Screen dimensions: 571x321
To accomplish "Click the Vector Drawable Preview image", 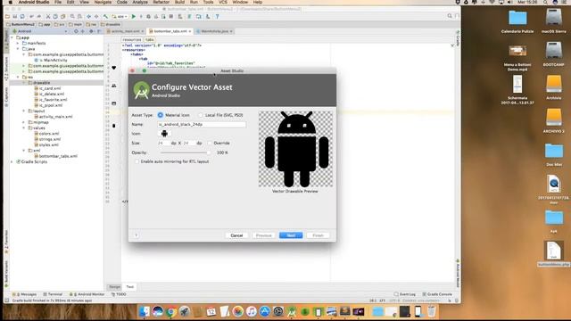I will [x=295, y=149].
